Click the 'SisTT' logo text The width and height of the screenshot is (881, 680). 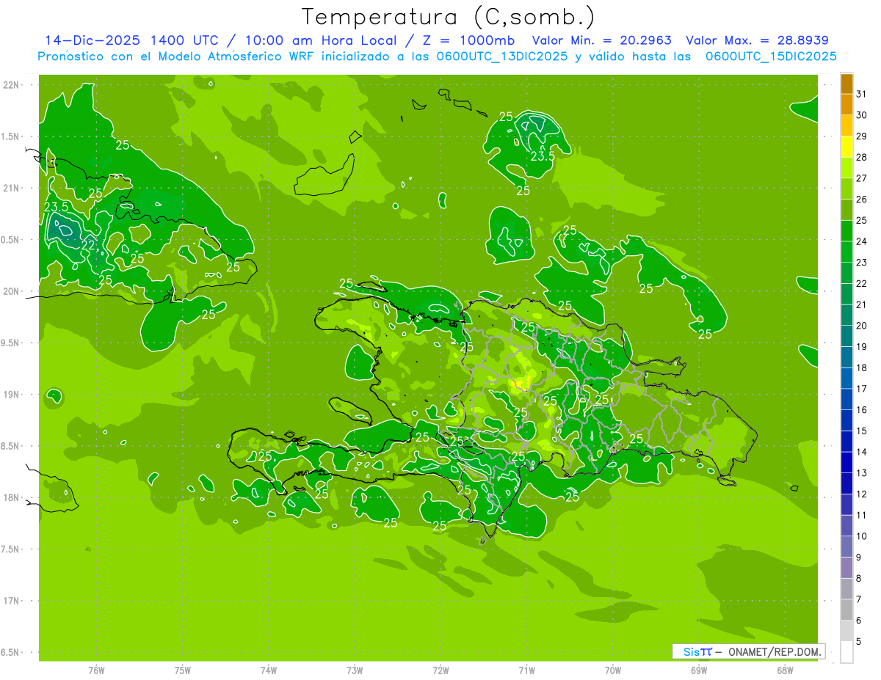click(697, 651)
